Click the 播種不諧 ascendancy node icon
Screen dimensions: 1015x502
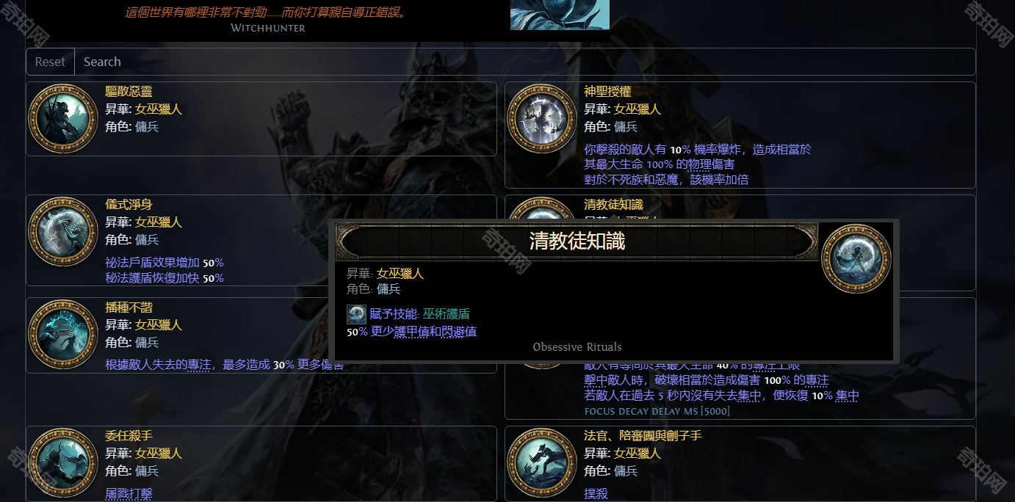click(x=62, y=334)
